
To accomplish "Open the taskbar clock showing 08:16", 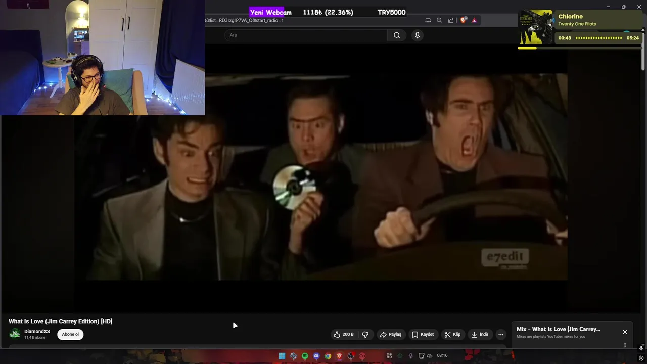I will [442, 355].
